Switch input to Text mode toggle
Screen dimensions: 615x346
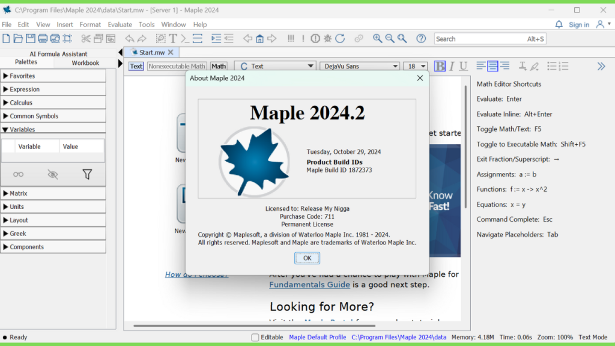(x=136, y=66)
